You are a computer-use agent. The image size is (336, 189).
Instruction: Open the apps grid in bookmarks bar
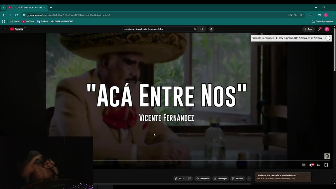coord(3,22)
